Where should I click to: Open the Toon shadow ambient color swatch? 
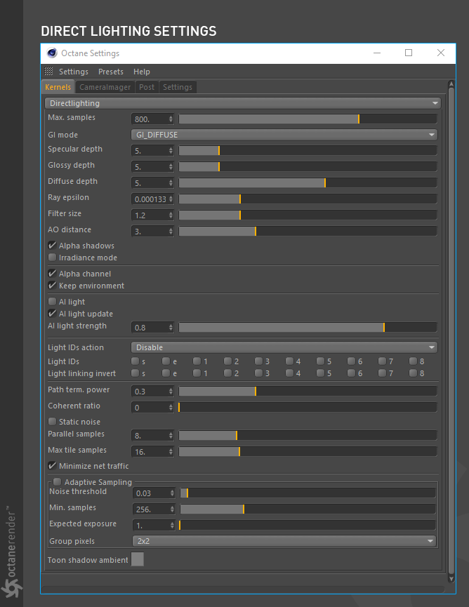pos(138,559)
